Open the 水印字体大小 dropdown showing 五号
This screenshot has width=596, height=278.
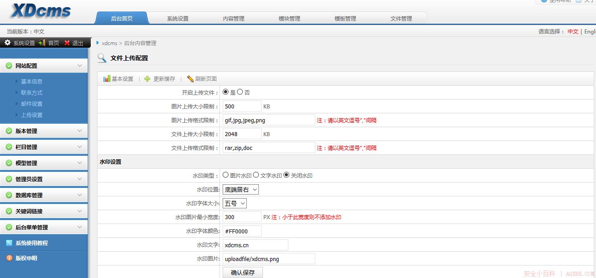234,203
